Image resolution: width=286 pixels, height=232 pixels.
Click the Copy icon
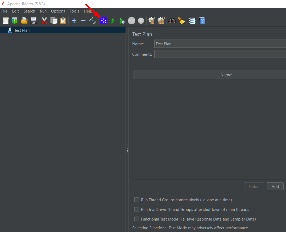coord(54,21)
